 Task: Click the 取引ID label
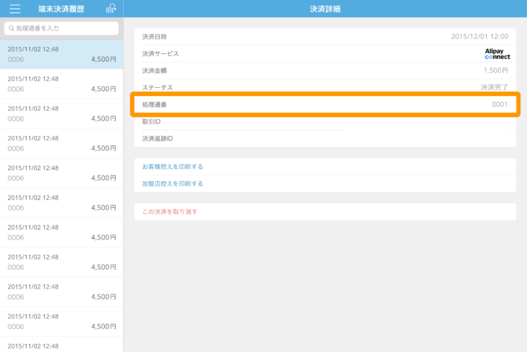pos(151,122)
